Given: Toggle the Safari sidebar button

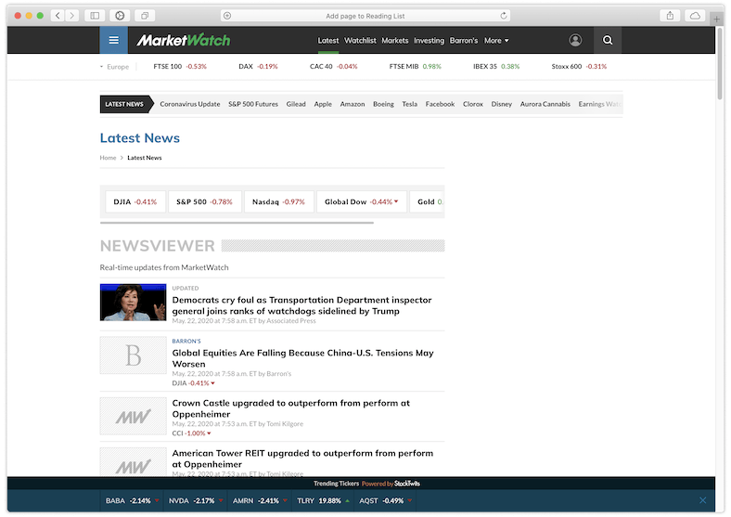Looking at the screenshot, I should (x=95, y=16).
